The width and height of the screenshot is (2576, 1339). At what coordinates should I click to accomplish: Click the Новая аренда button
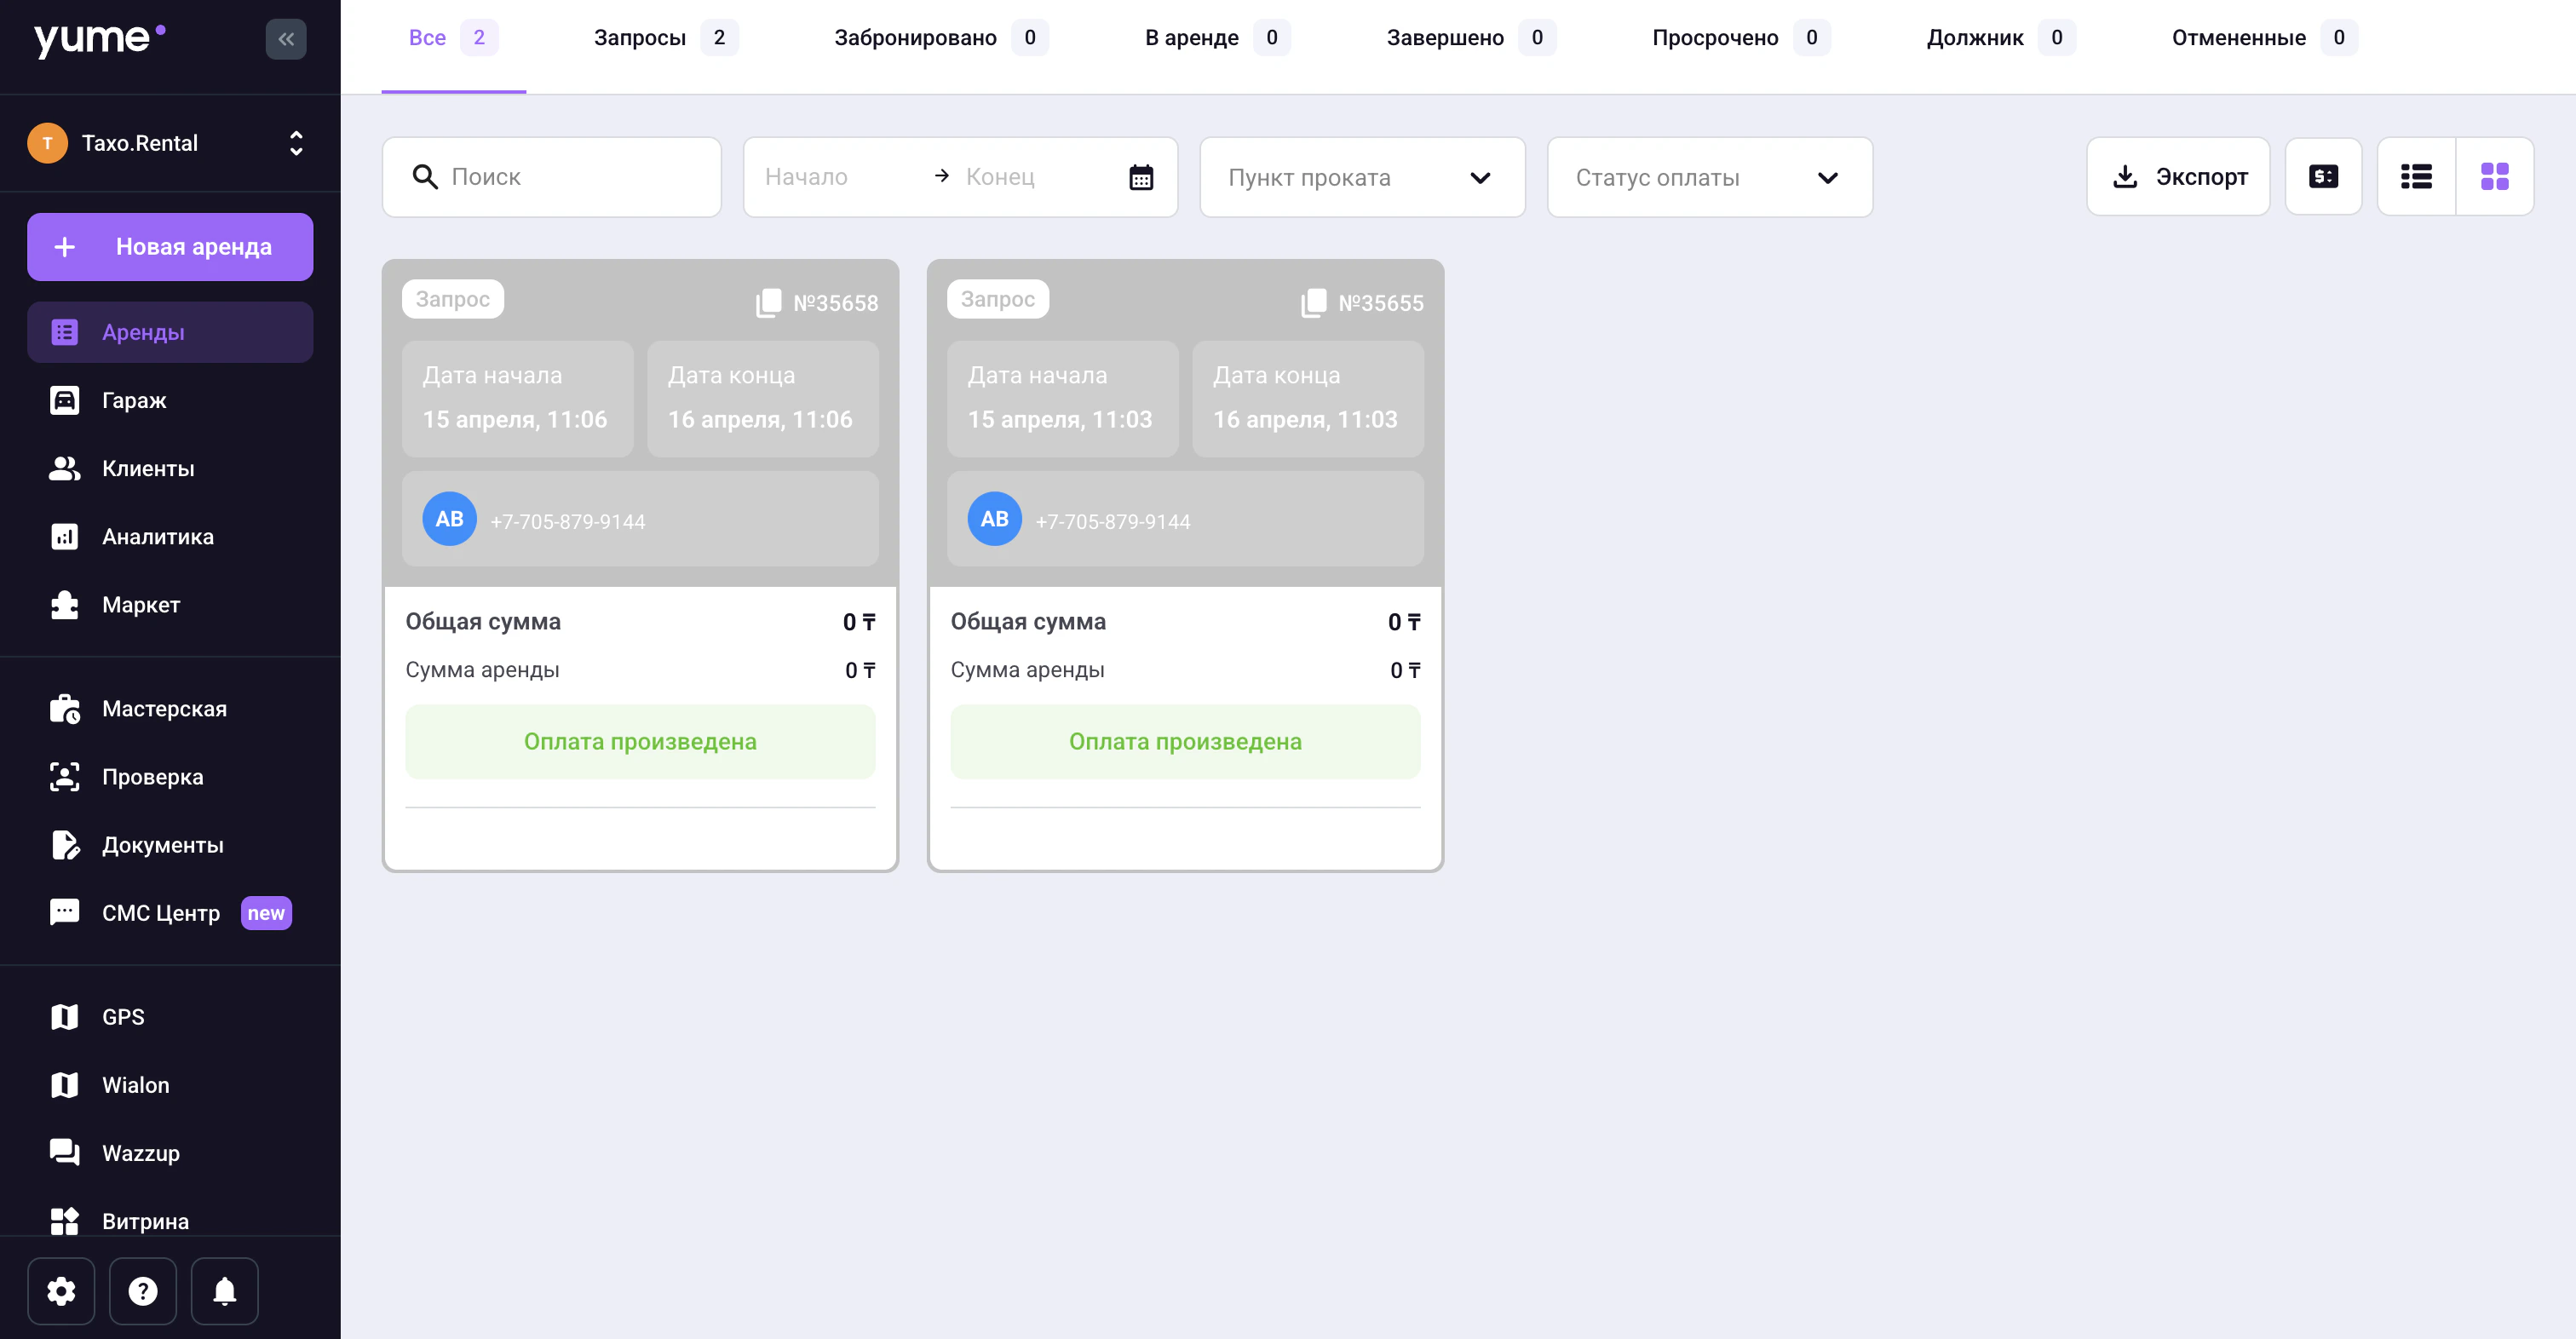tap(170, 246)
